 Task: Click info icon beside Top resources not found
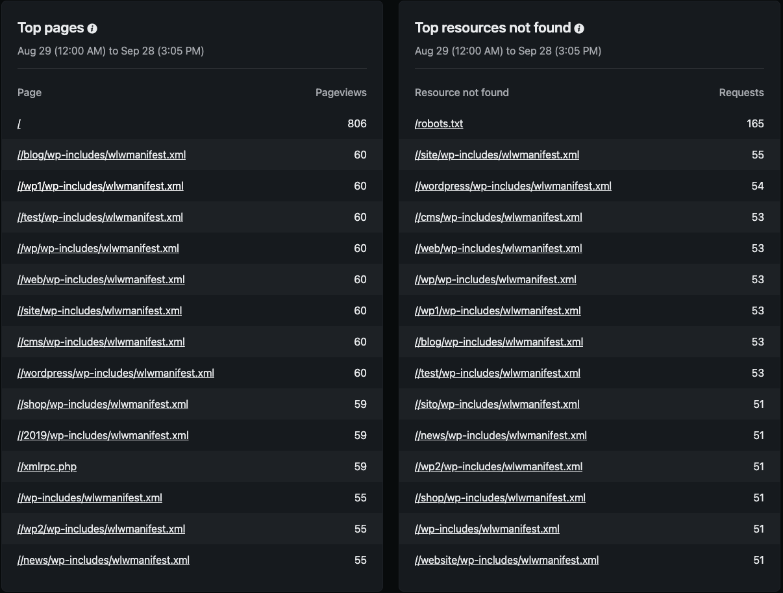click(x=579, y=29)
